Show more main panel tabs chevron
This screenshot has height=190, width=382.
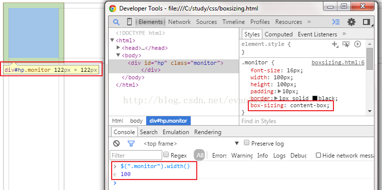pos(309,21)
